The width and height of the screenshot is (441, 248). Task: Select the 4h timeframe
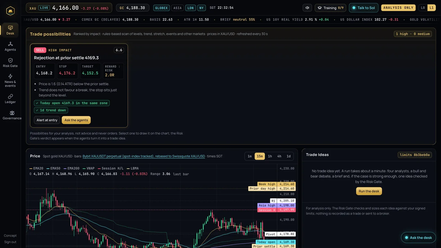coord(279,156)
